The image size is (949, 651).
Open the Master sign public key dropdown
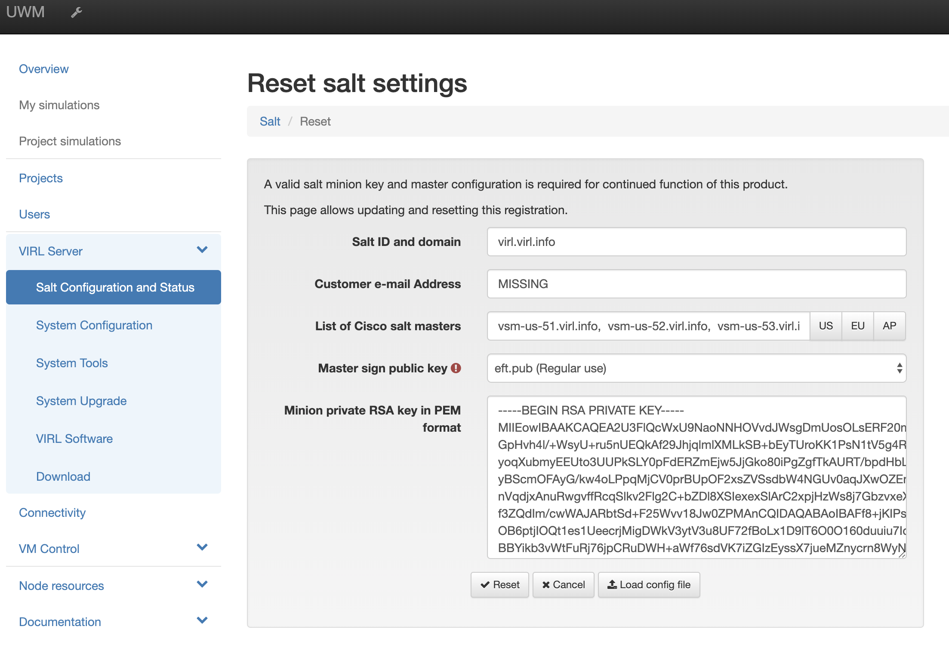[696, 368]
